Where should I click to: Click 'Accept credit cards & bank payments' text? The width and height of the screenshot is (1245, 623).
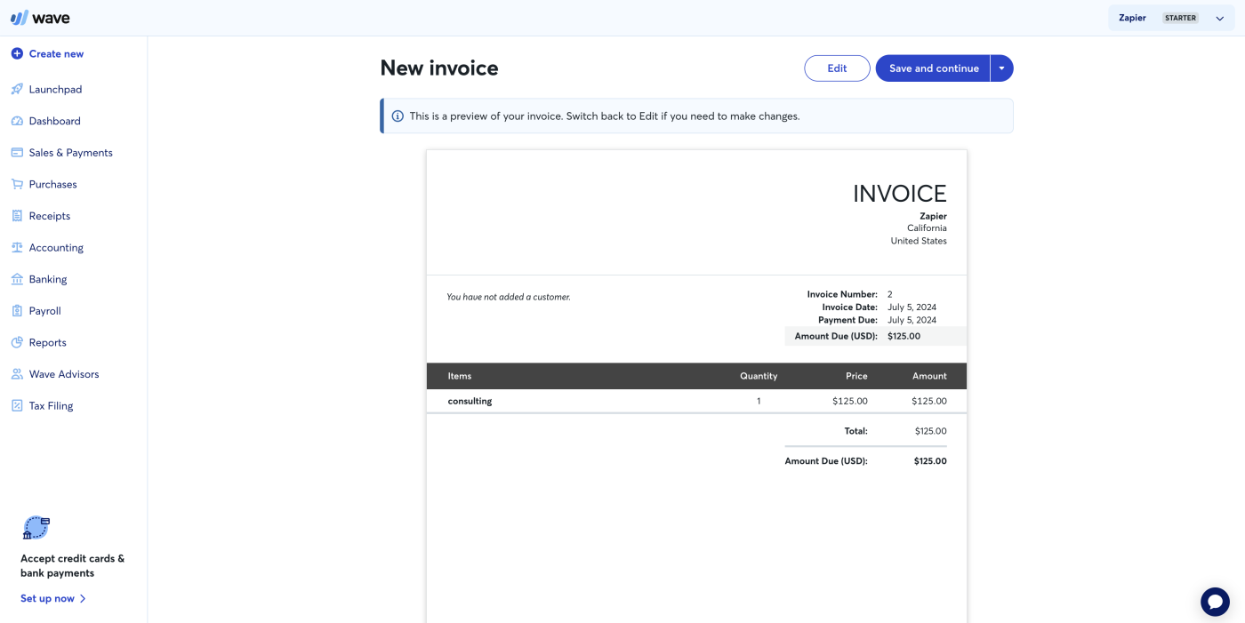(73, 566)
